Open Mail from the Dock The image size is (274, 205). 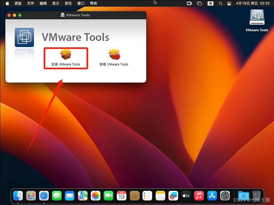click(x=70, y=196)
